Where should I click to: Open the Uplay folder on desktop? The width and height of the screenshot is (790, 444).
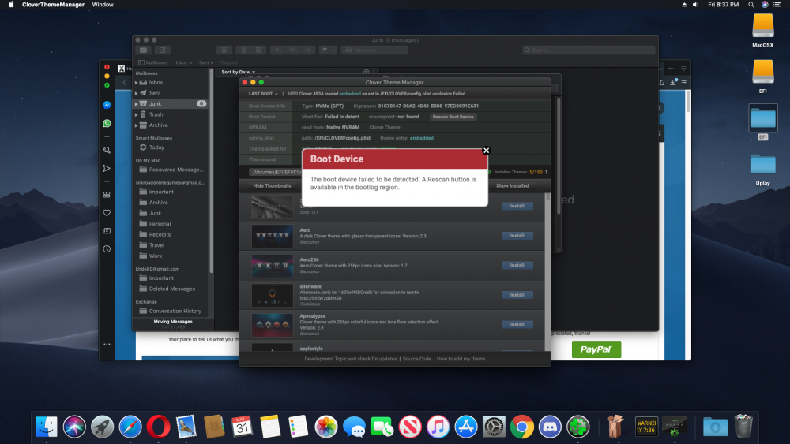tap(763, 169)
